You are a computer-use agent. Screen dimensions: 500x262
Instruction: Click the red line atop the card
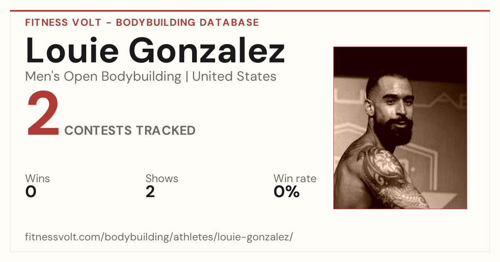click(x=250, y=11)
